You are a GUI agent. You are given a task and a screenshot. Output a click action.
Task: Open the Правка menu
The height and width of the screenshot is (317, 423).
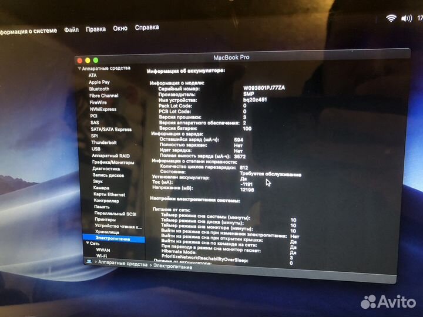coord(96,29)
